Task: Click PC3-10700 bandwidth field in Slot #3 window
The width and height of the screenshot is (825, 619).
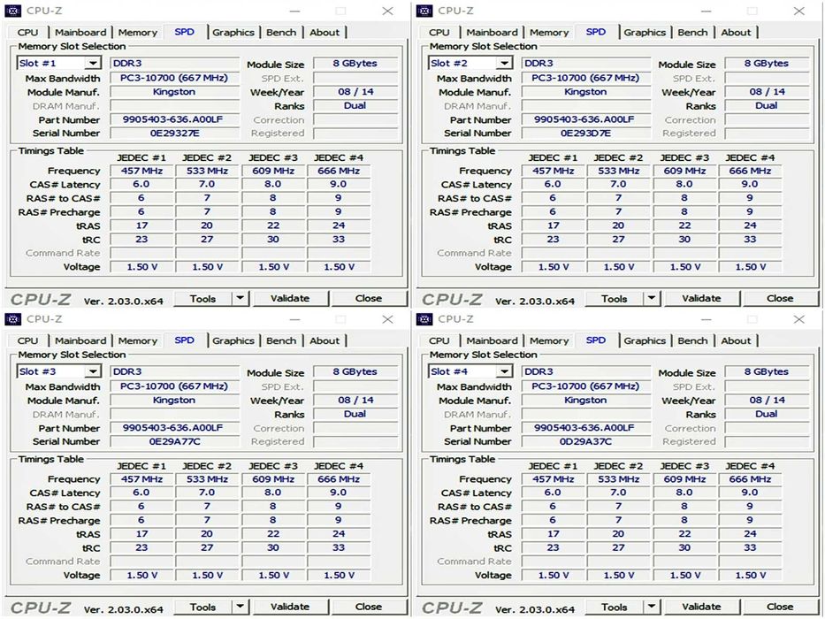Action: click(175, 386)
